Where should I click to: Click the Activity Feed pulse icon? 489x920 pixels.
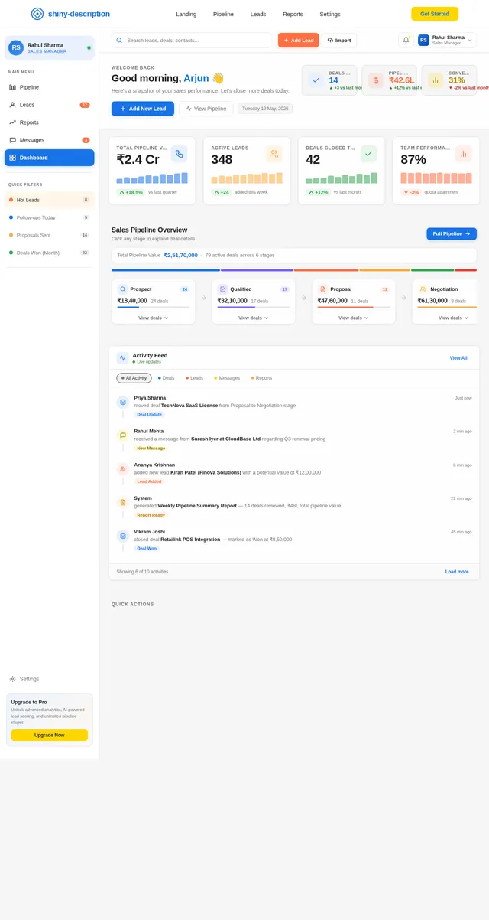[x=122, y=358]
